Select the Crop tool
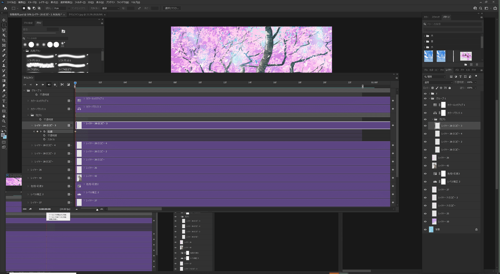The image size is (500, 274). (4, 40)
